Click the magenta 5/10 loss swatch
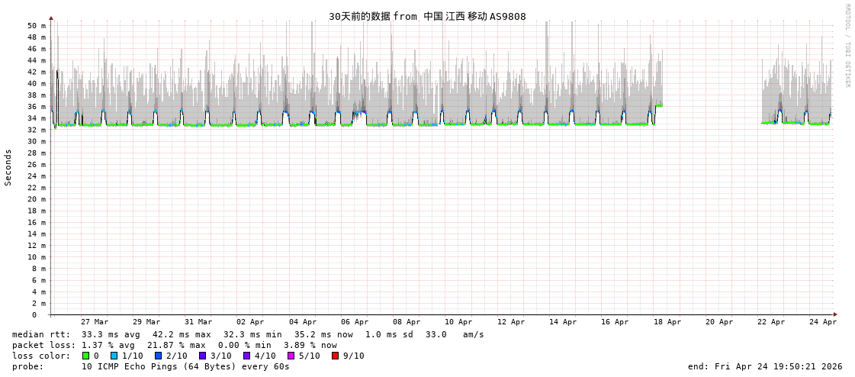Screen dimensions: 855x377 (x=291, y=356)
